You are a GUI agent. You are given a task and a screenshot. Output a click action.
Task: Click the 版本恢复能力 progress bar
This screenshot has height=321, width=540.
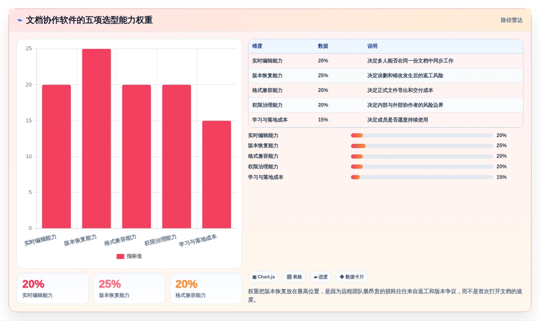(x=422, y=146)
